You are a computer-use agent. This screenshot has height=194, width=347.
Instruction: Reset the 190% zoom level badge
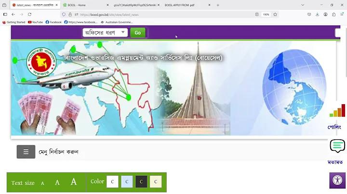[266, 14]
